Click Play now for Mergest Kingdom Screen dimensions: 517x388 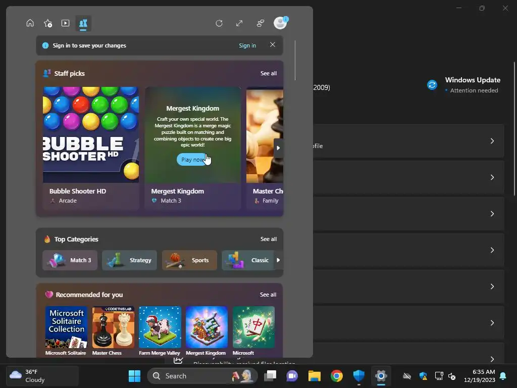[192, 160]
